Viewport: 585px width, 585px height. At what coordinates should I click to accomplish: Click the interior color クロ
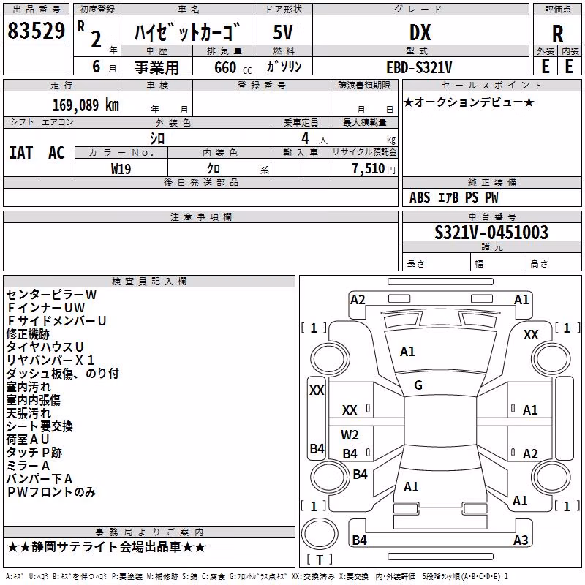(214, 169)
